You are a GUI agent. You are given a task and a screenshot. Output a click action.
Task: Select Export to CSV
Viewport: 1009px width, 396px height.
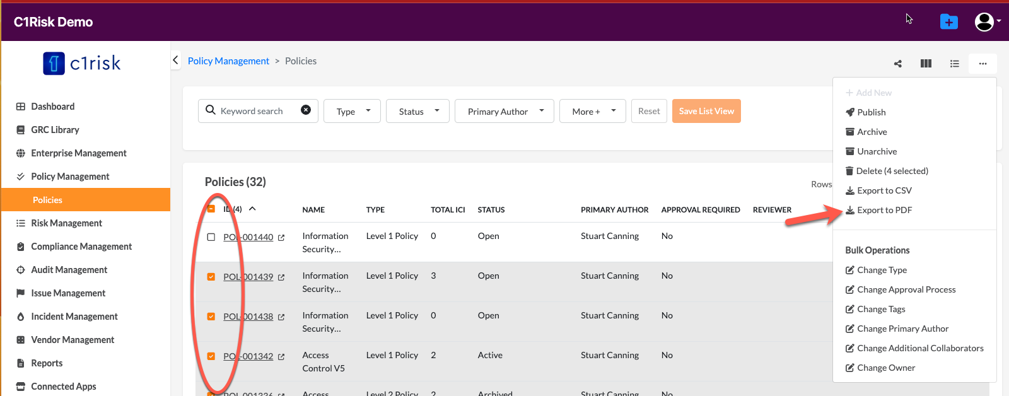pyautogui.click(x=878, y=190)
